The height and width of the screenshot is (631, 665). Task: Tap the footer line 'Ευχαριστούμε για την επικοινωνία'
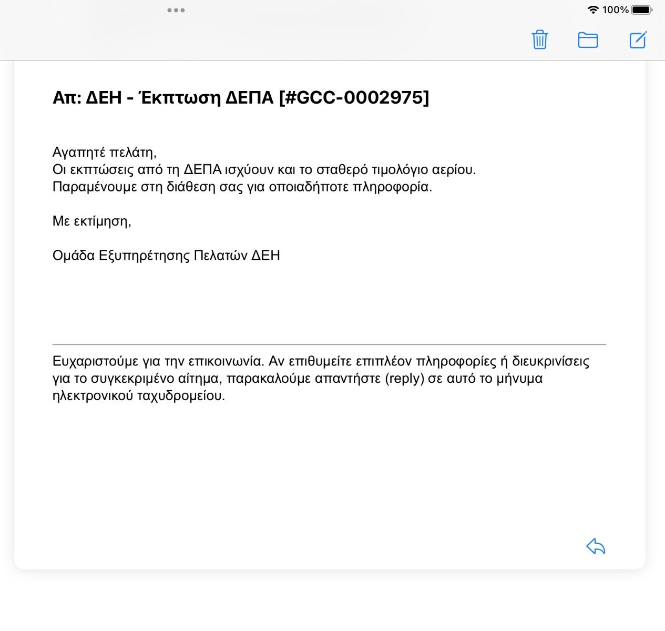pyautogui.click(x=321, y=361)
